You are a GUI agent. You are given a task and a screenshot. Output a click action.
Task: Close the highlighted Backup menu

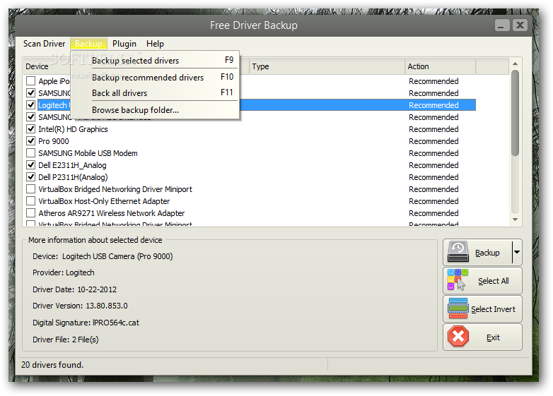88,44
